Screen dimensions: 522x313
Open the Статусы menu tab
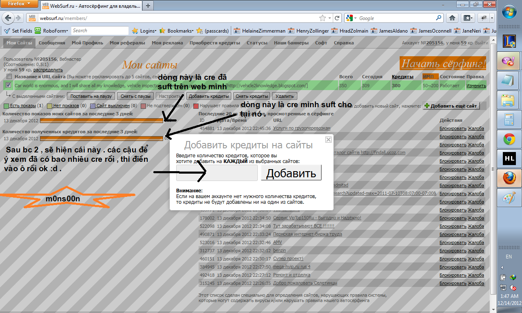257,43
